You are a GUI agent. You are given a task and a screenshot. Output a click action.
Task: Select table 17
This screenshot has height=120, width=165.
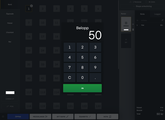point(43,37)
